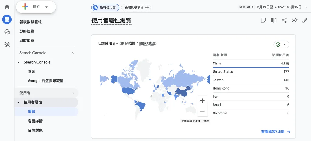311x141 pixels.
Task: Zoom in on the map with plus
Action: point(202,101)
